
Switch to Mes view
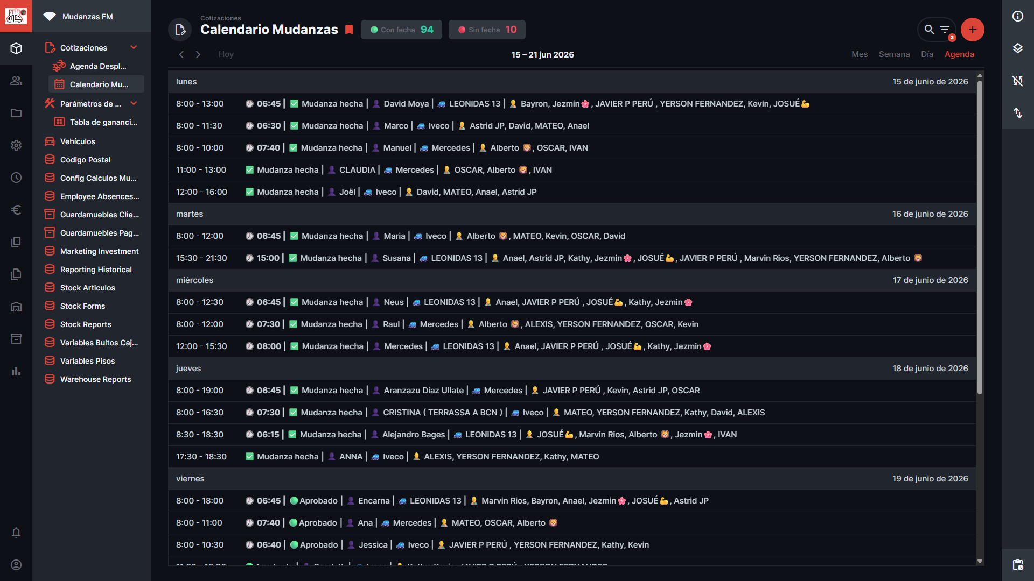tap(860, 54)
